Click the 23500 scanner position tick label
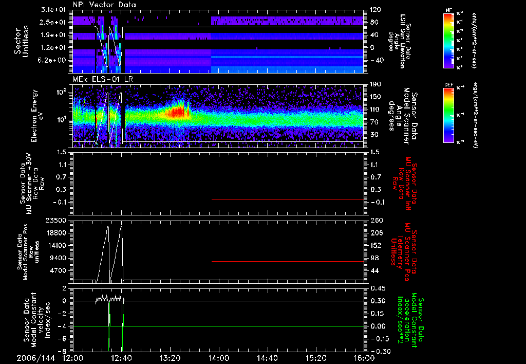This screenshot has height=364, width=526. [x=55, y=221]
